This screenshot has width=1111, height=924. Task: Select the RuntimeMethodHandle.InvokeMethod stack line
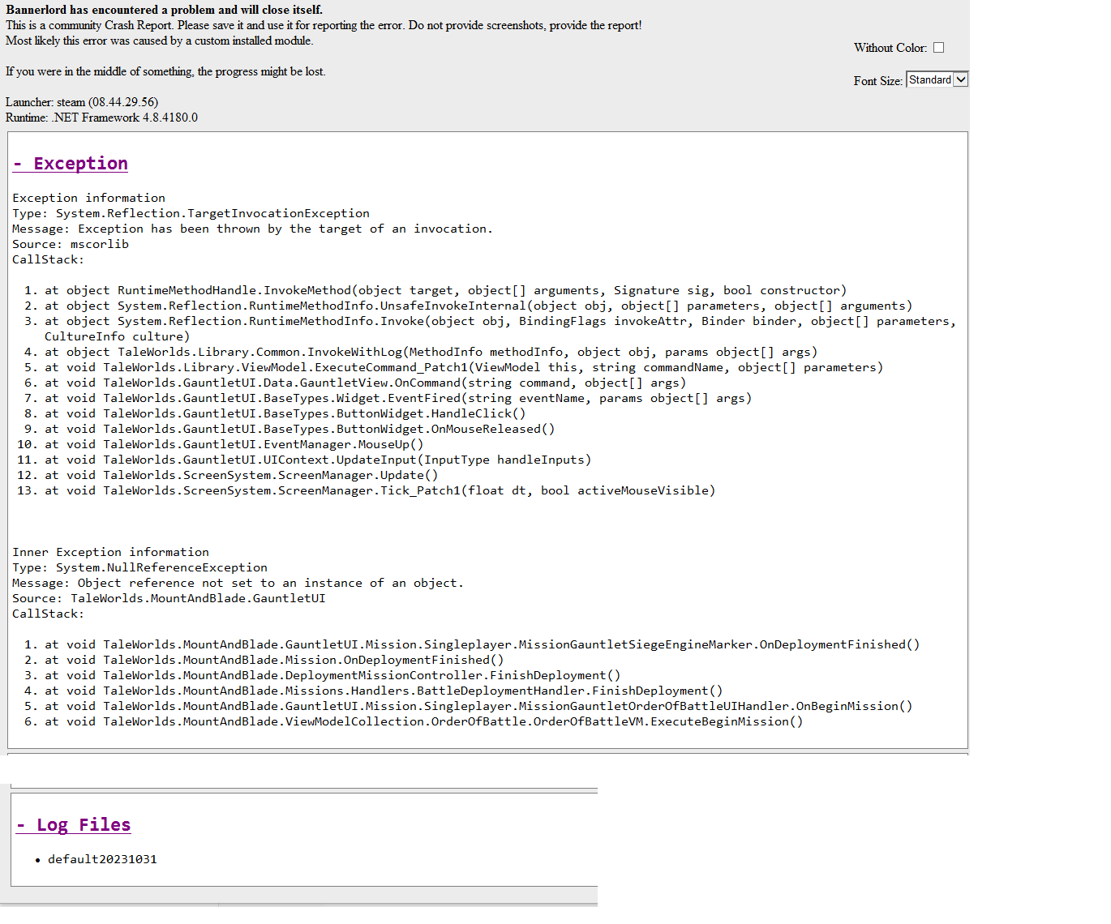pyautogui.click(x=445, y=290)
